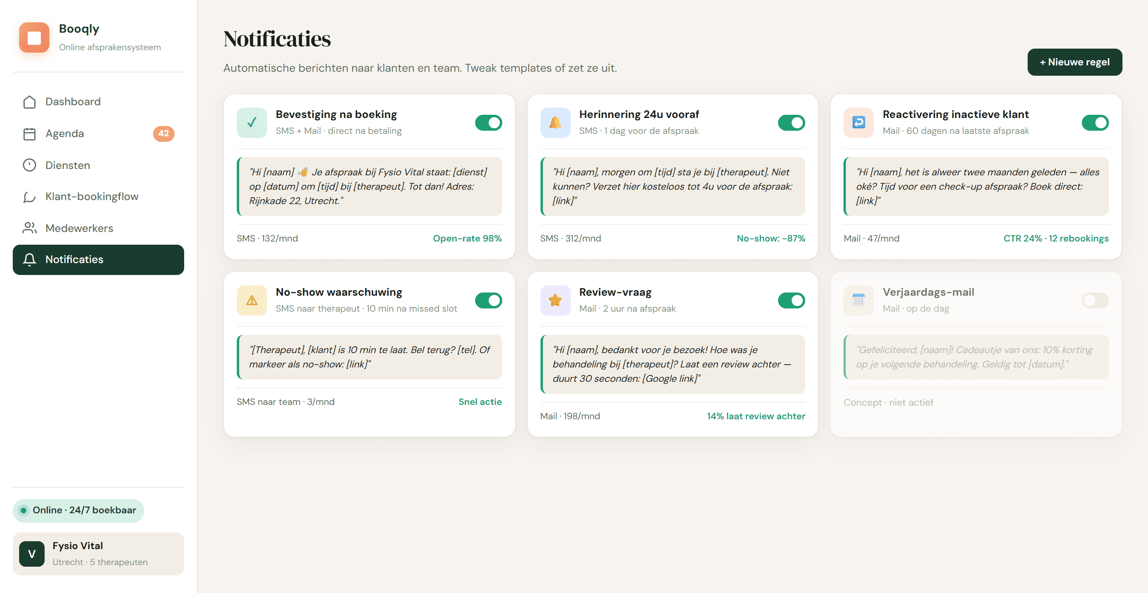Select the Notificaties menu item

pyautogui.click(x=98, y=259)
